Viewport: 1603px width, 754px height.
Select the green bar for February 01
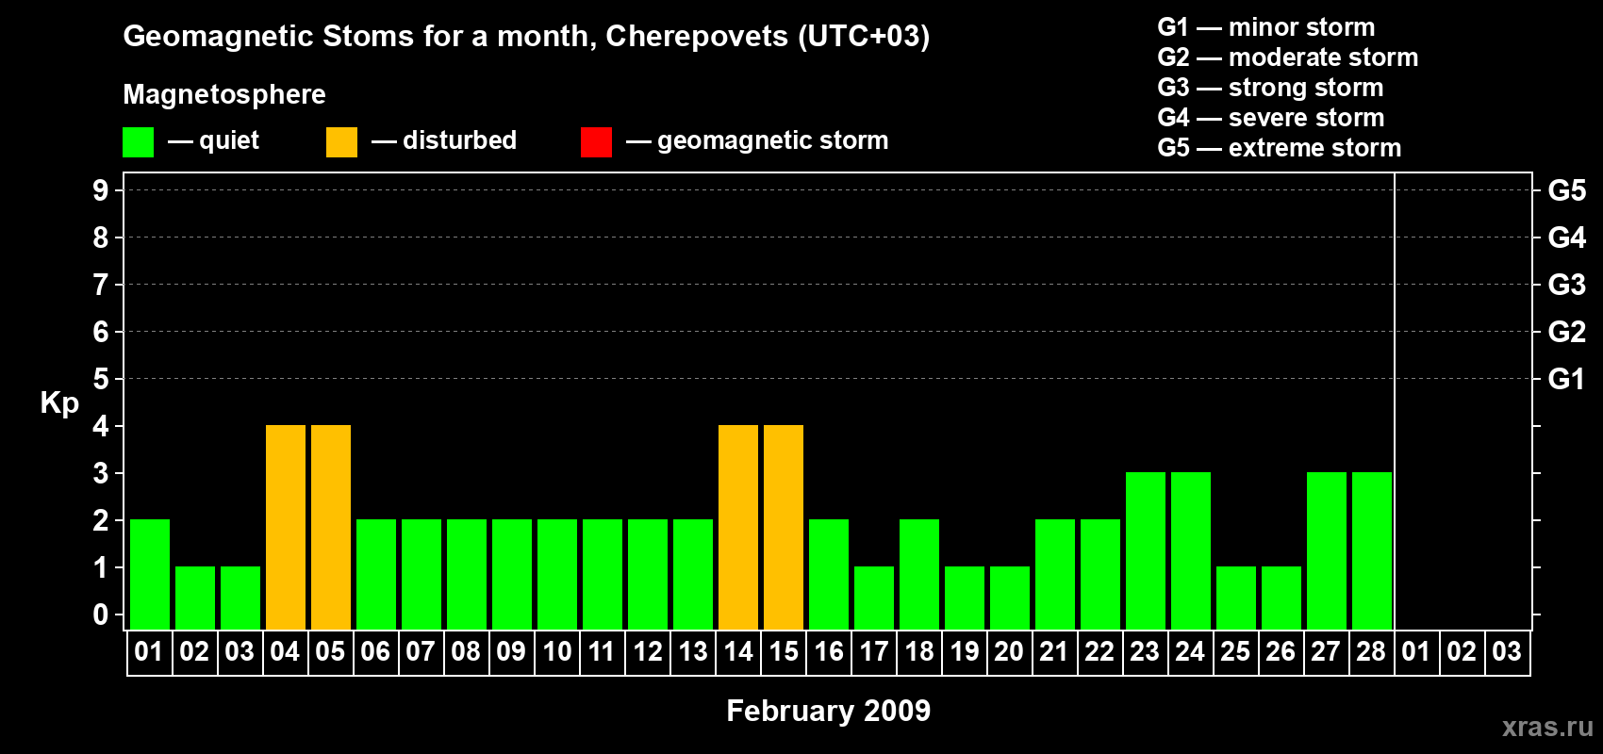click(x=150, y=574)
